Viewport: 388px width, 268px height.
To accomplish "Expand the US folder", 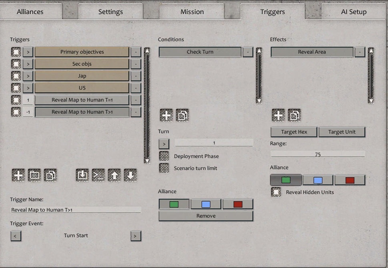I will point(28,88).
